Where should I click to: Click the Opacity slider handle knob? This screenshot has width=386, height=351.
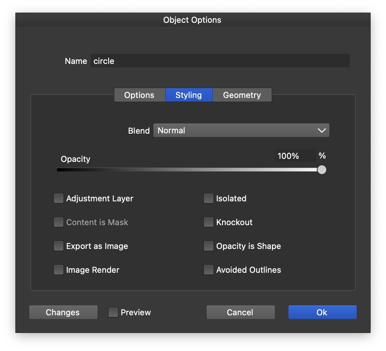tap(322, 170)
